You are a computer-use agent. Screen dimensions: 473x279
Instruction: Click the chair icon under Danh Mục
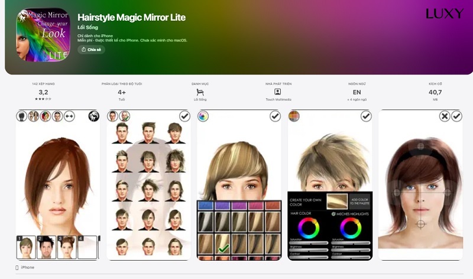(200, 92)
